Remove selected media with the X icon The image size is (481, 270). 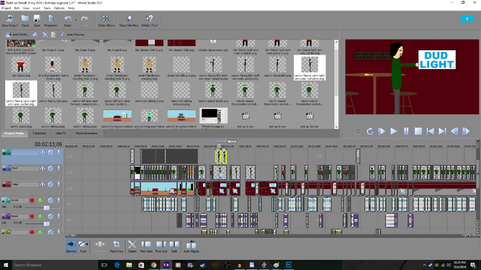coord(45,34)
